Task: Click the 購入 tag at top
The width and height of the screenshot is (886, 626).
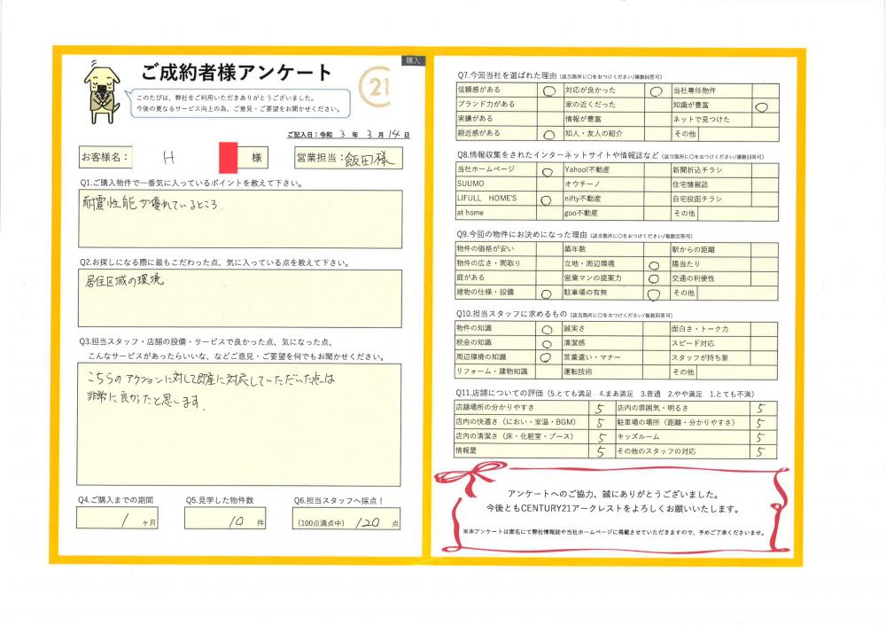Action: [x=414, y=61]
